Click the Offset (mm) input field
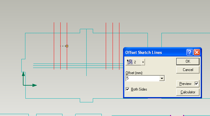Image resolution: width=210 pixels, height=116 pixels. click(143, 78)
